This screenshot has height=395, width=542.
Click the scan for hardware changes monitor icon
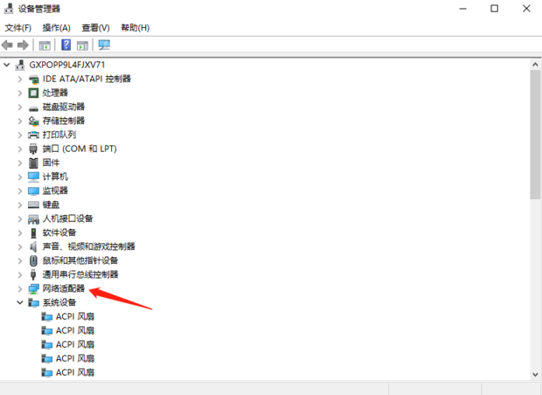click(104, 45)
